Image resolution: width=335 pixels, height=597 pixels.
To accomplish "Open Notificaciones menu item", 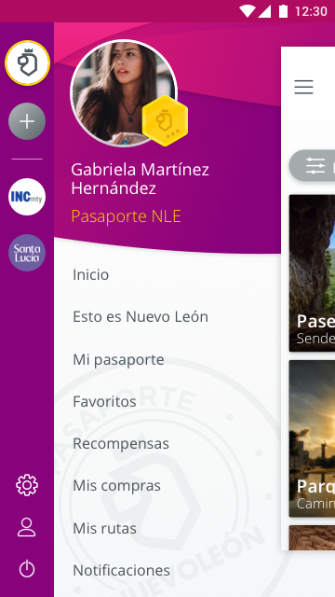I will click(121, 570).
